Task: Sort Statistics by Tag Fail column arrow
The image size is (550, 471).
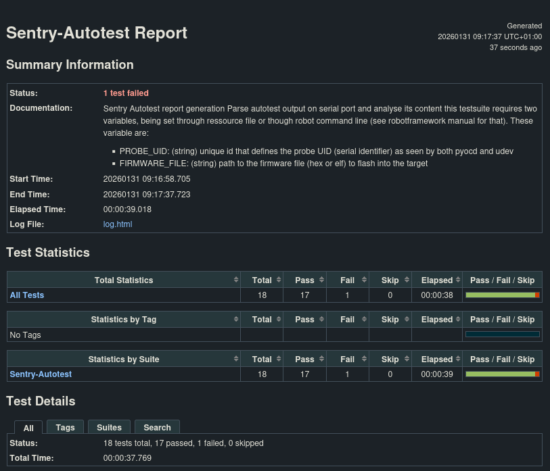Action: [364, 319]
